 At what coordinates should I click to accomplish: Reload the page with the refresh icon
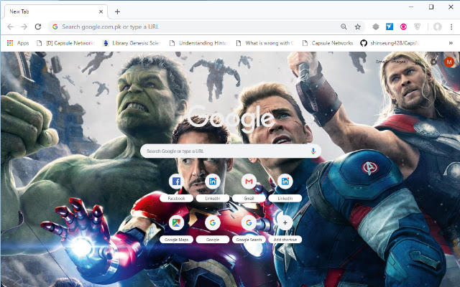coord(38,27)
